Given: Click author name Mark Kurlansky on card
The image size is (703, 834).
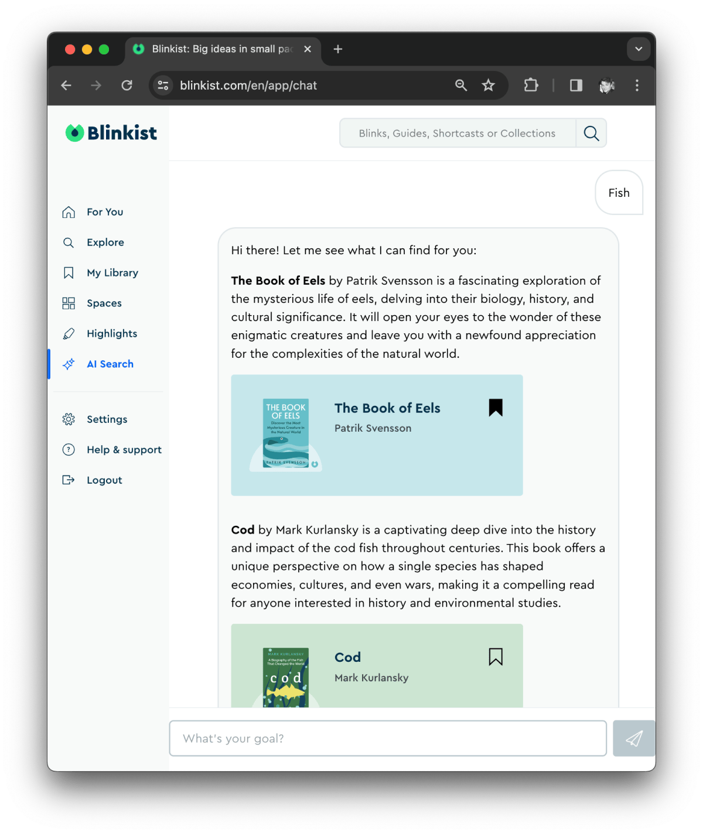Looking at the screenshot, I should coord(371,678).
